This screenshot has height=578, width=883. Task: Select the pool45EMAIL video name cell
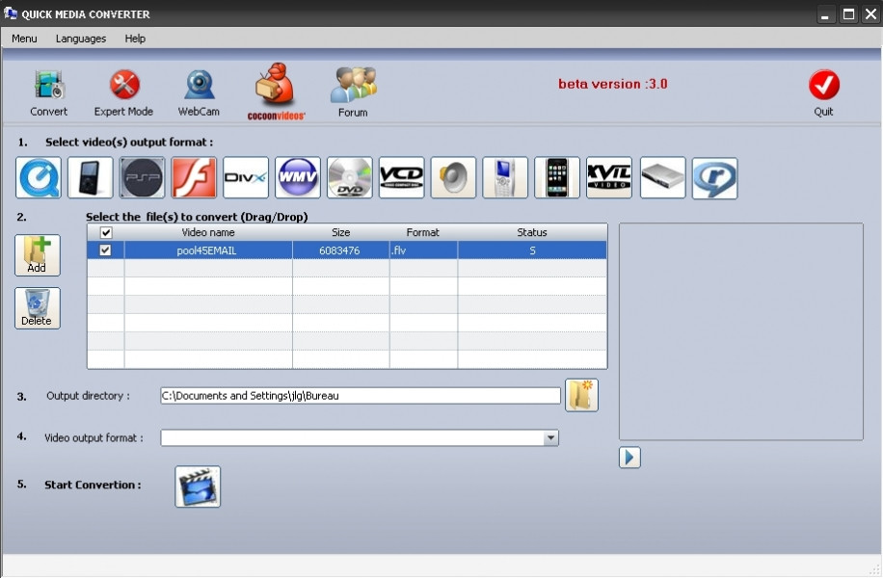208,250
